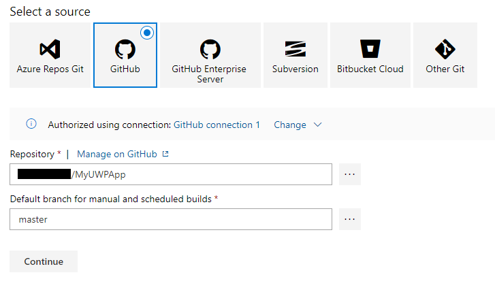This screenshot has height=290, width=495.
Task: Select Bitbucket Cloud as the source
Action: (x=370, y=55)
